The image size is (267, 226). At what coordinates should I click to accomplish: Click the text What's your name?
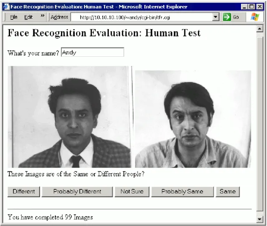[x=33, y=53]
